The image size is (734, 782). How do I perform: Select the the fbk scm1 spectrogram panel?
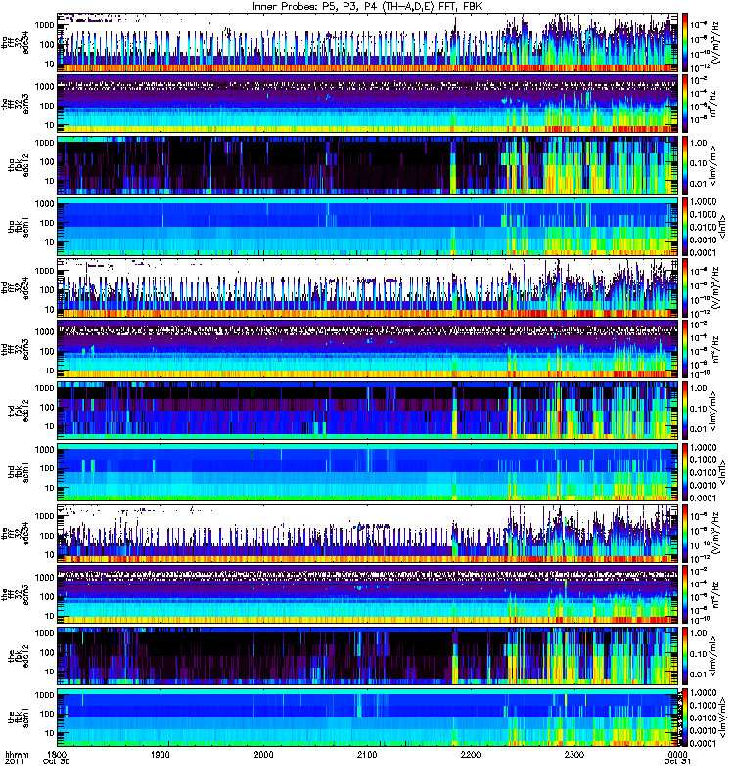click(x=368, y=717)
